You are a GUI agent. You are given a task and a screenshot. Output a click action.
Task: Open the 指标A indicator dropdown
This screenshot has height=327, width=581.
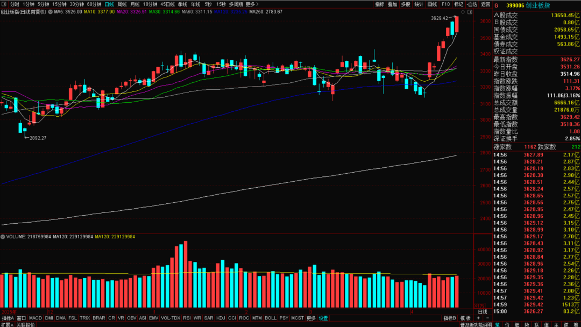(8, 318)
